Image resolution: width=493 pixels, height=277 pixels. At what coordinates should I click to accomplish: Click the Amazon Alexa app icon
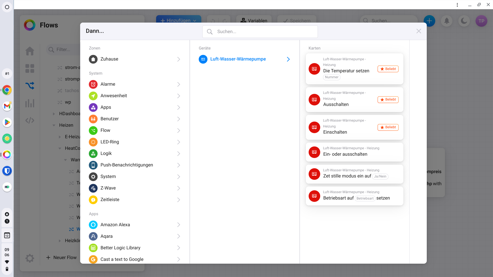click(93, 225)
